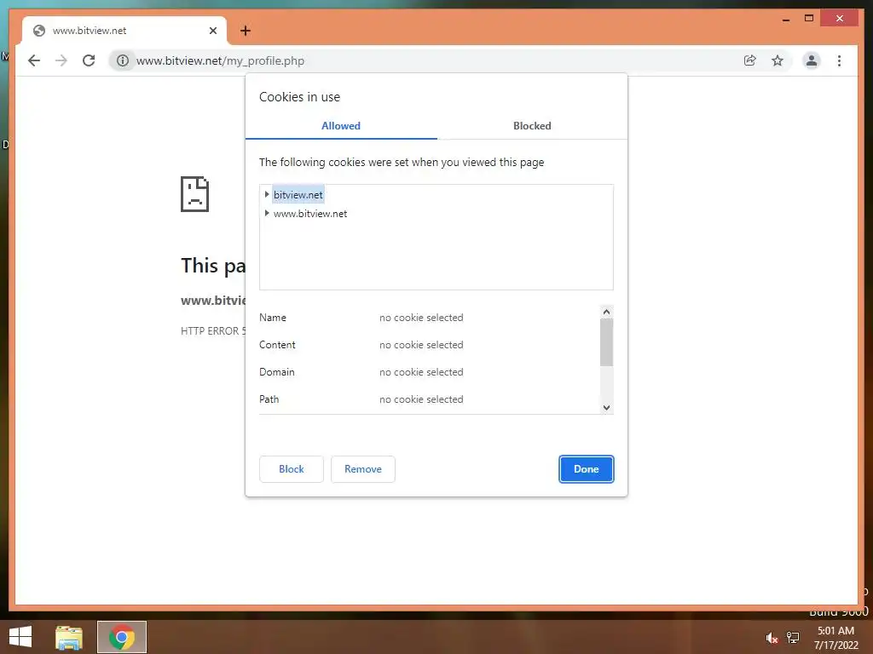
Task: Click the scroll down arrow in cookie details
Action: click(x=606, y=408)
